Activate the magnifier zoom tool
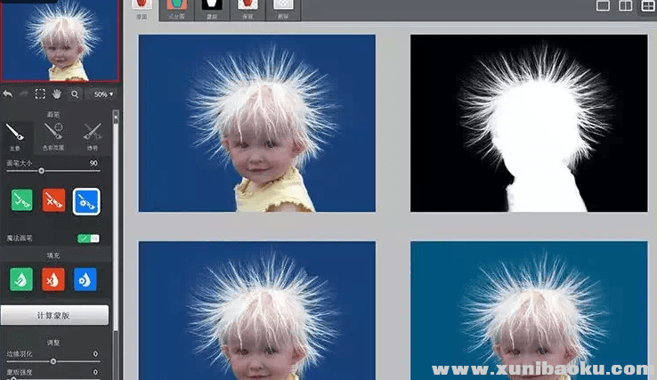The height and width of the screenshot is (380, 657). click(x=75, y=93)
